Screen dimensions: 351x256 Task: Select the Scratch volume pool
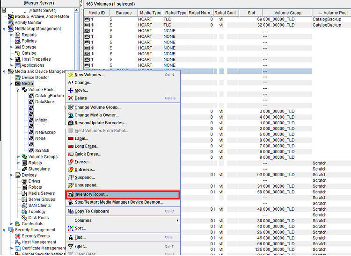[42, 150]
